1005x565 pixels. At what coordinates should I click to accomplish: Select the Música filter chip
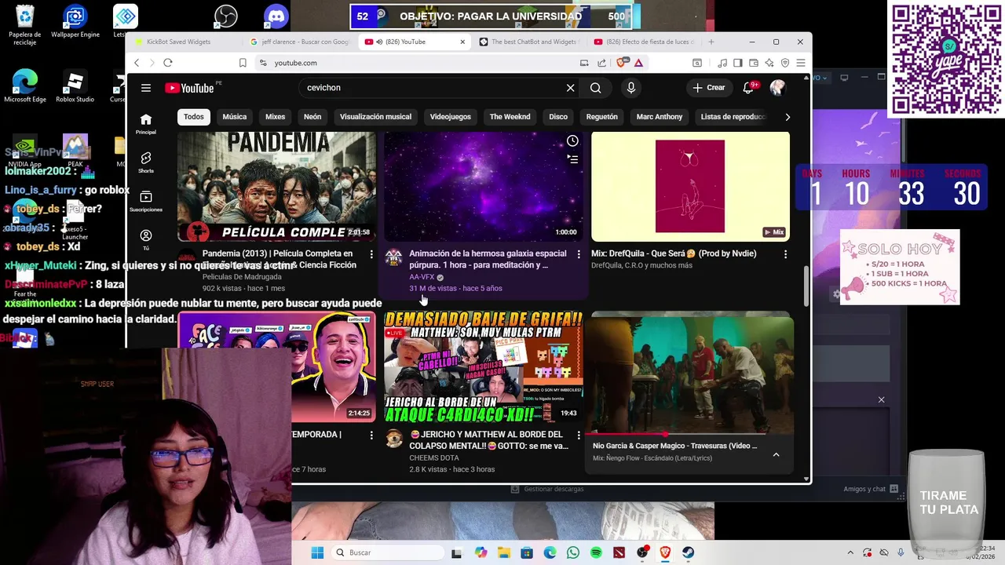[235, 117]
